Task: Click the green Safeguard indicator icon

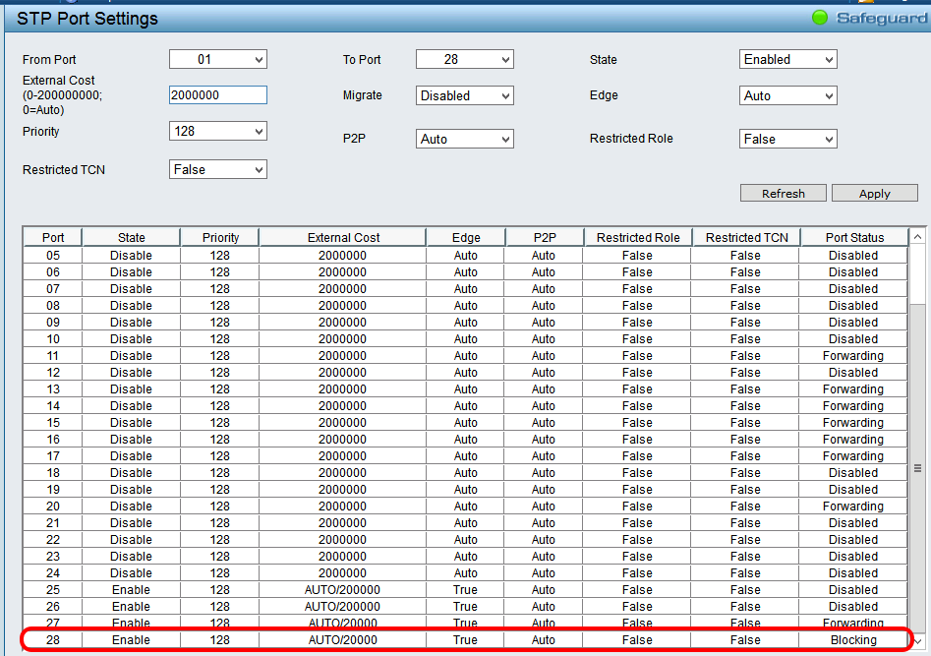Action: (820, 18)
